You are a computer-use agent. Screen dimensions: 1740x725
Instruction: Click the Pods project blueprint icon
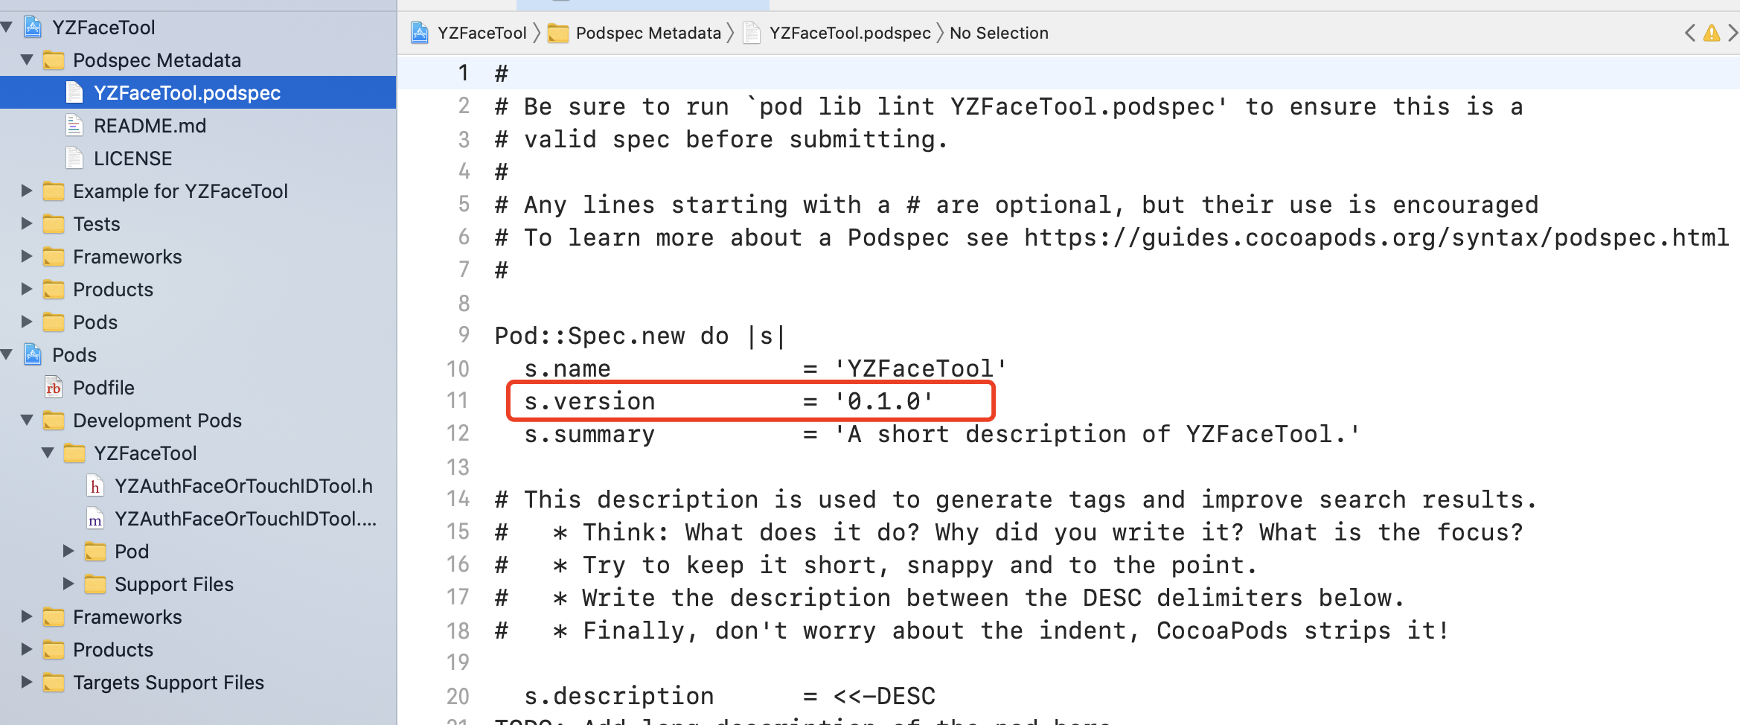[33, 355]
